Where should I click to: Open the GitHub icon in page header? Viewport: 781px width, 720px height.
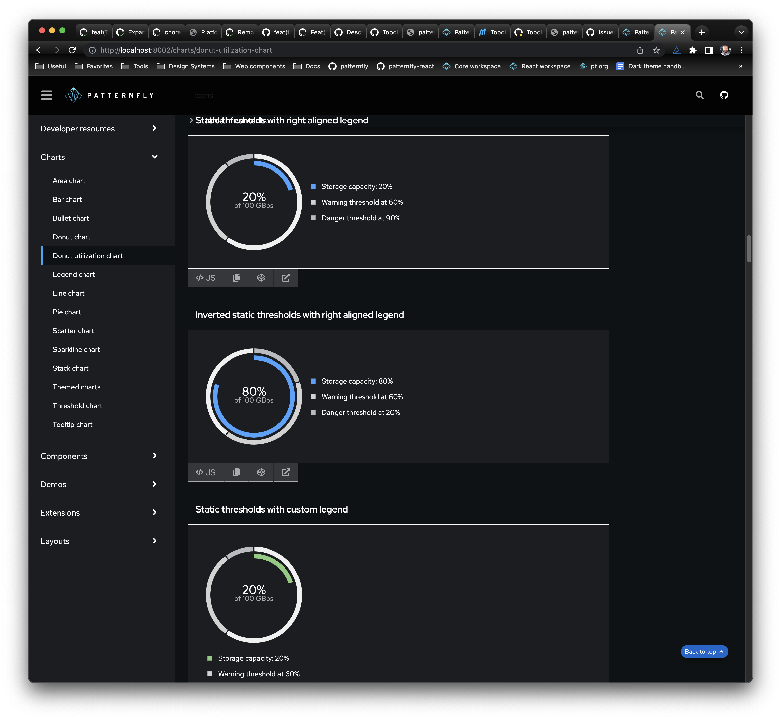coord(724,95)
